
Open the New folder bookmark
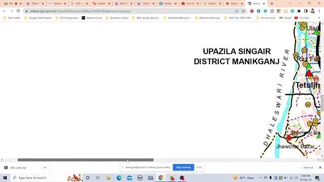pyautogui.click(x=12, y=18)
